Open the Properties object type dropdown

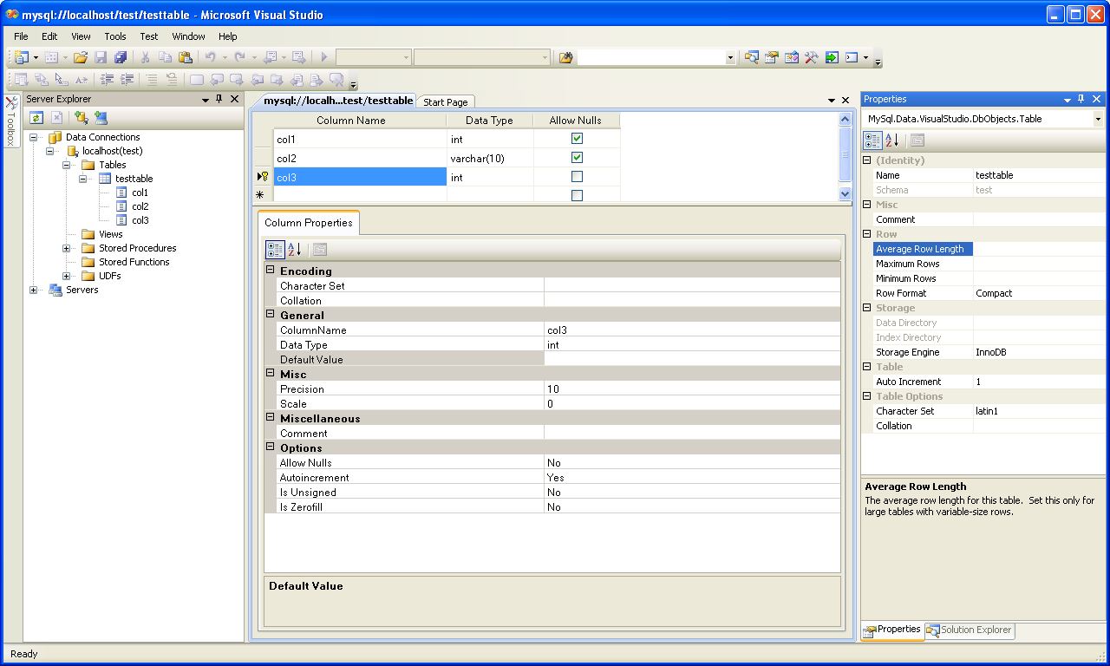tap(1098, 119)
